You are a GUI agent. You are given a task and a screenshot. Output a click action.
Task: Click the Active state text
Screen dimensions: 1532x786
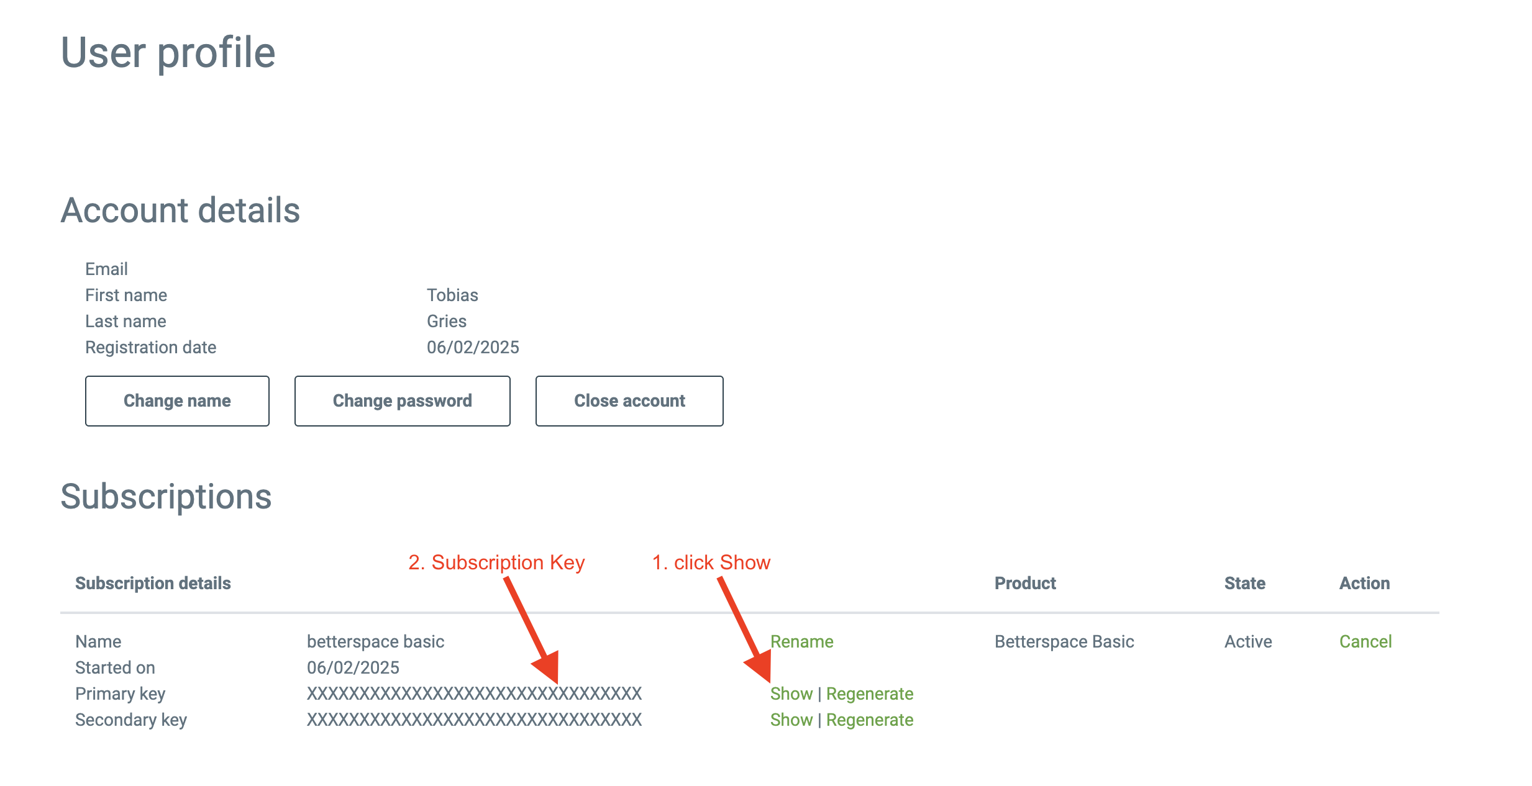click(1247, 641)
